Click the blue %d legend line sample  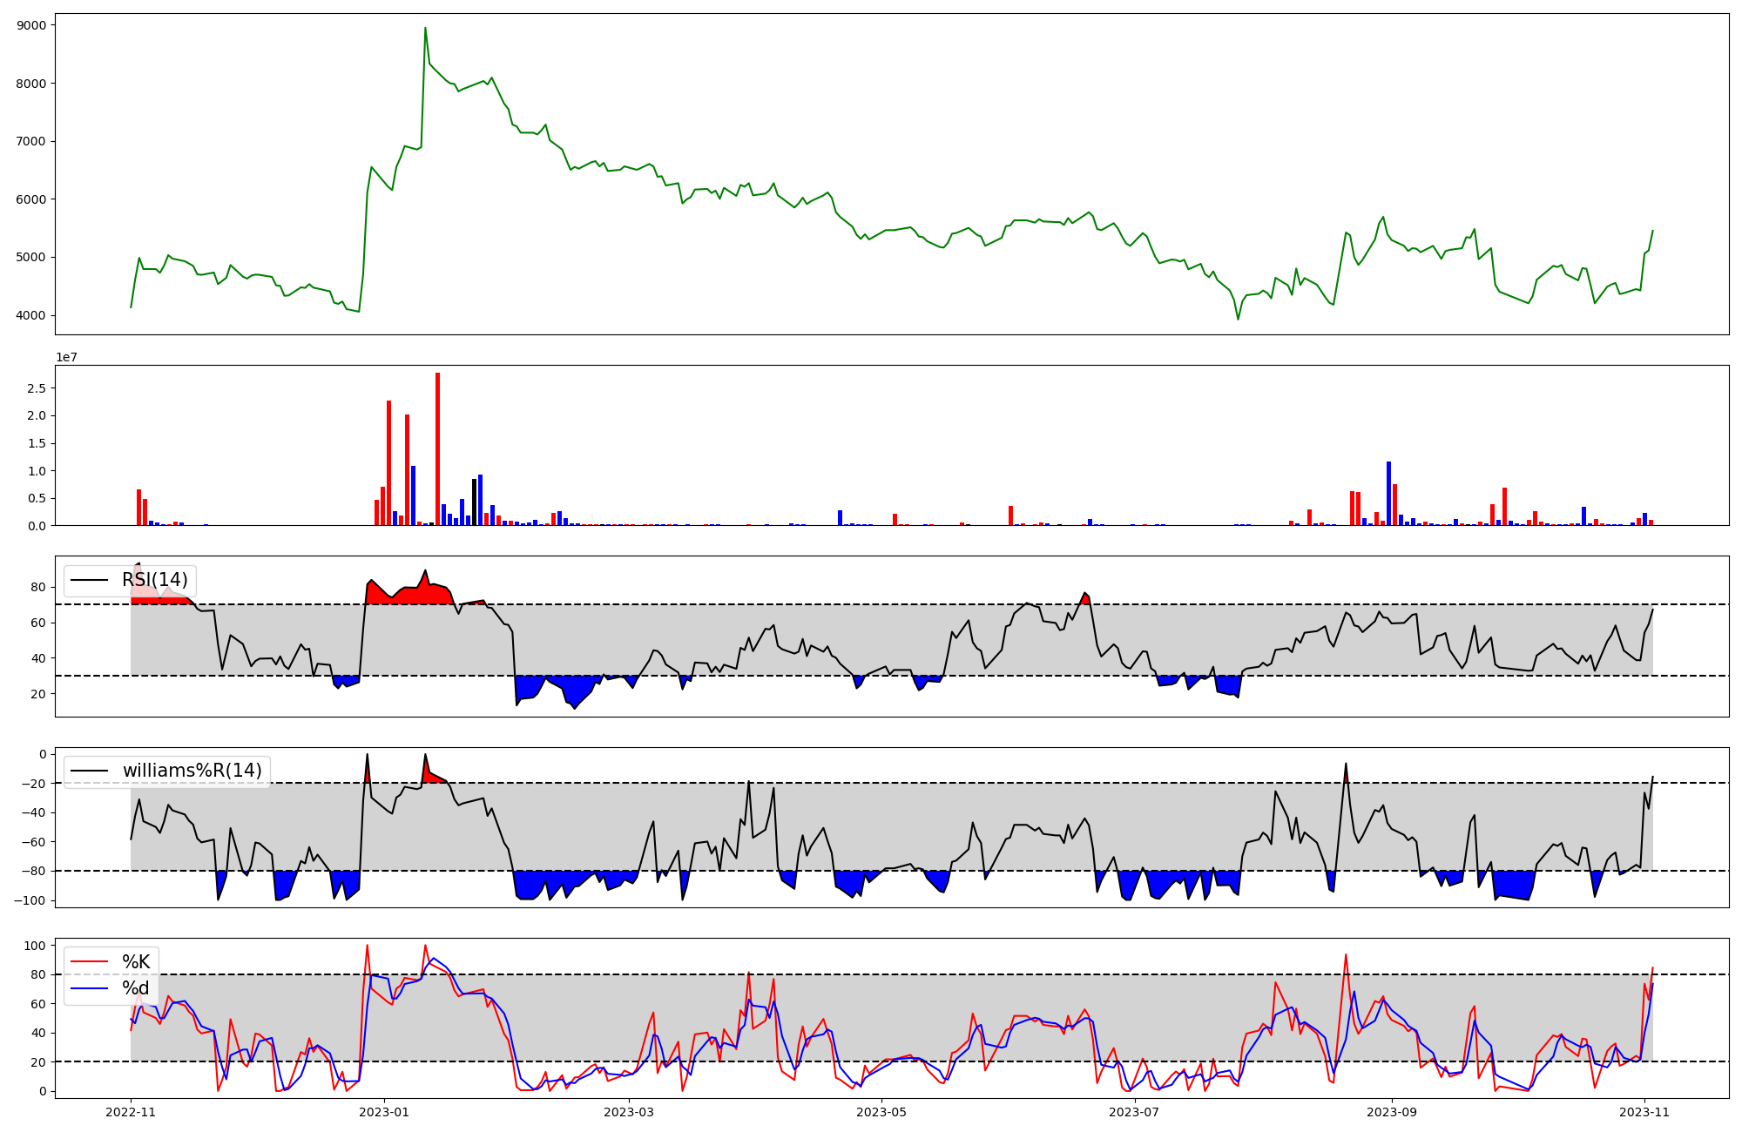(x=89, y=988)
